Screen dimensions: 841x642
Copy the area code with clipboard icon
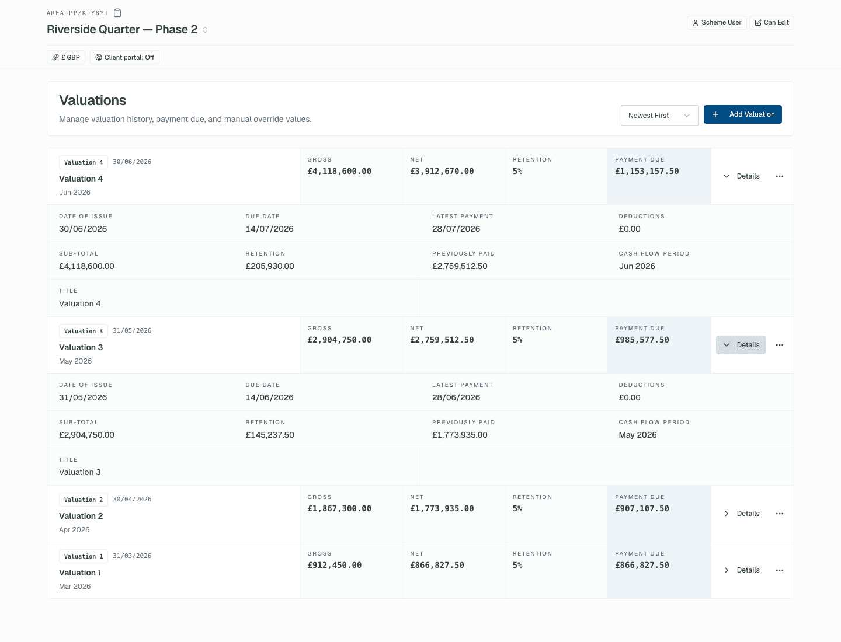point(117,13)
